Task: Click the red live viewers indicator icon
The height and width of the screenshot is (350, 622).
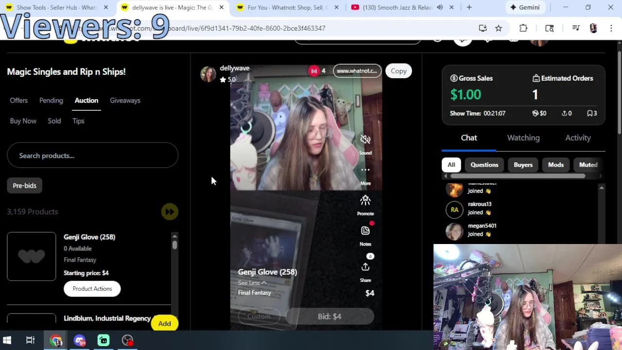Action: [x=314, y=71]
